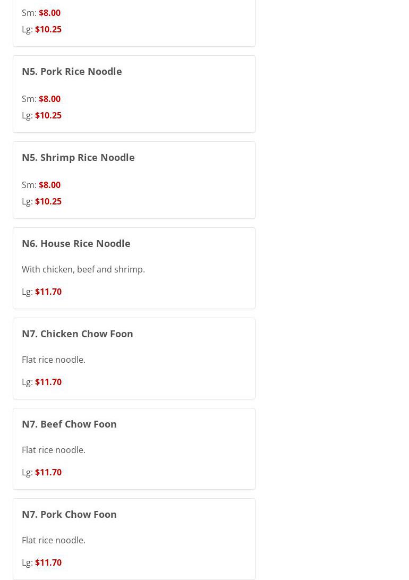The width and height of the screenshot is (409, 580).
Task: Choose the $11.70 price for Chicken Chow Foon
Action: tap(48, 382)
